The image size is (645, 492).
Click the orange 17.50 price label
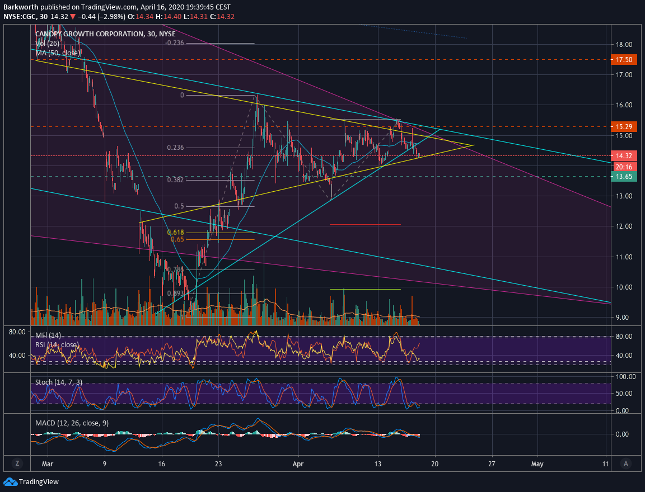[624, 60]
